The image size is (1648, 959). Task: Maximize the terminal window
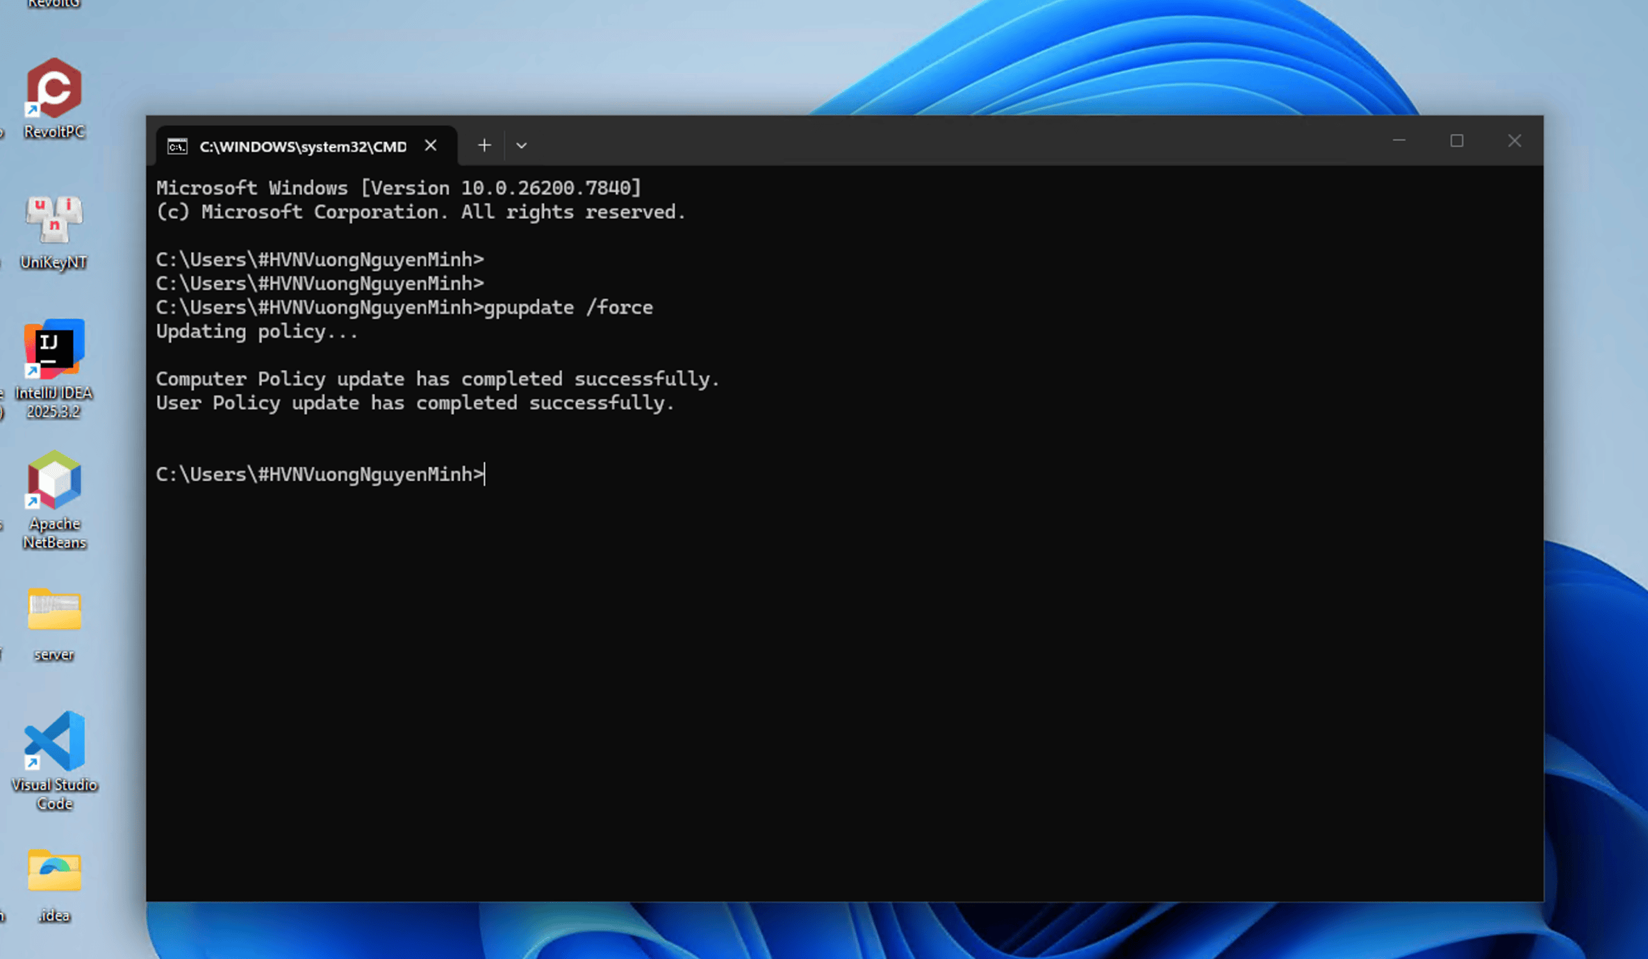click(1457, 141)
